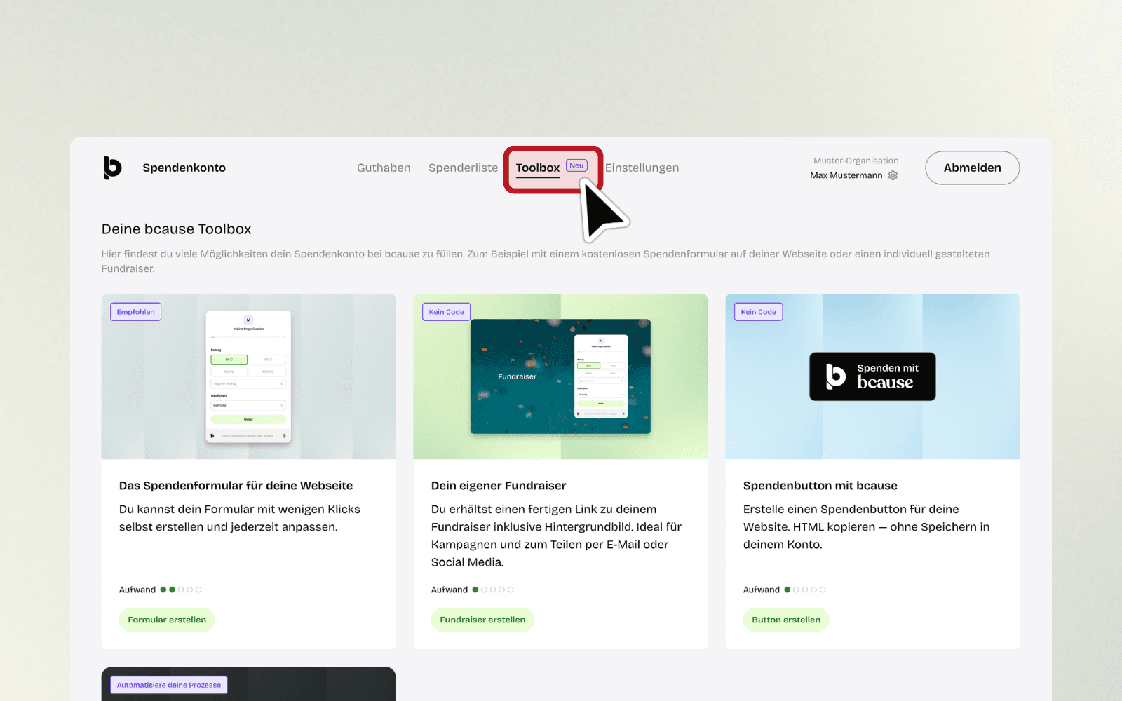Click the Max Mustermann name
The image size is (1122, 701).
point(846,175)
